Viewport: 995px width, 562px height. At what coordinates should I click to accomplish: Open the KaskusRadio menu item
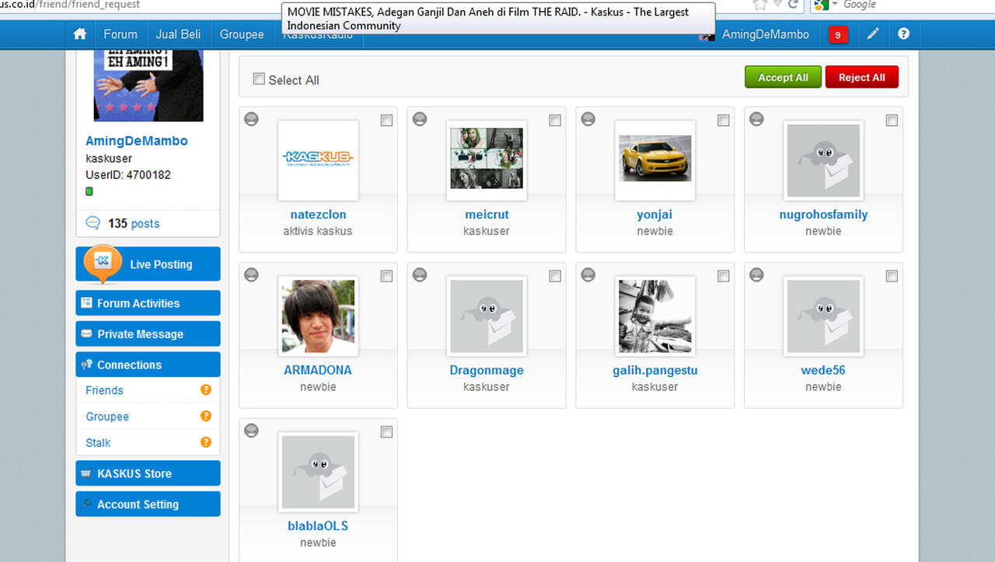point(318,34)
